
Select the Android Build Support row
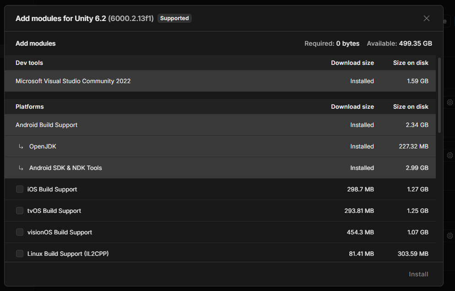coord(220,125)
